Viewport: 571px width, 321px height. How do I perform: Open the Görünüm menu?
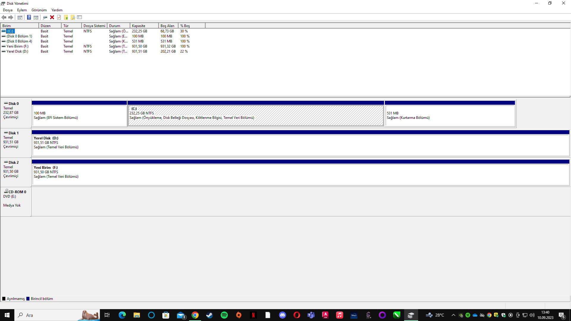point(39,10)
